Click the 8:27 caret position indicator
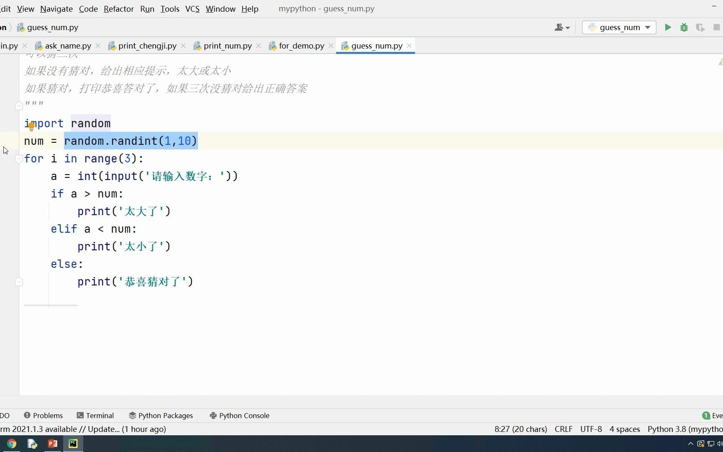The image size is (723, 452). (x=520, y=429)
